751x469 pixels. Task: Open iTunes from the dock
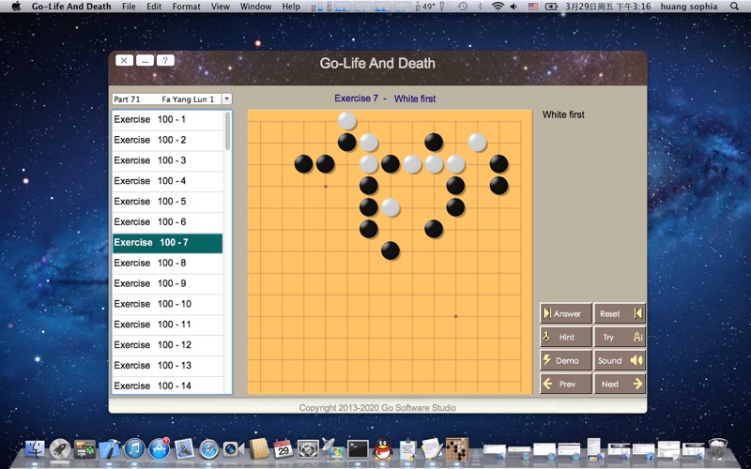click(134, 449)
